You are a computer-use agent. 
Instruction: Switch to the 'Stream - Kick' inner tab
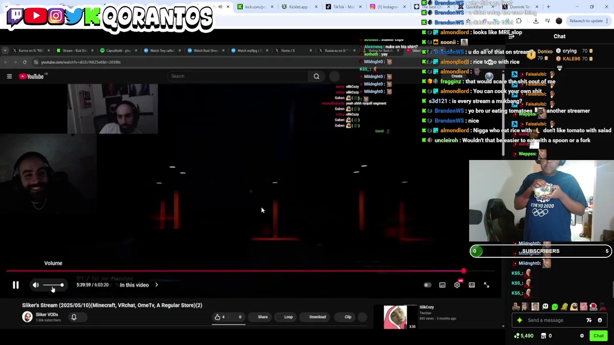[x=74, y=50]
